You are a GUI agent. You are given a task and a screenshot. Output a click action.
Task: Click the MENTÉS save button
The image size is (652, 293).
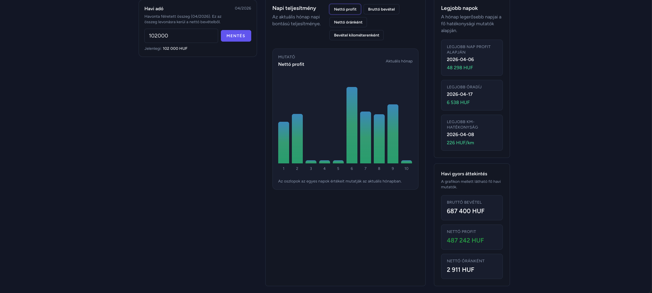pos(236,36)
